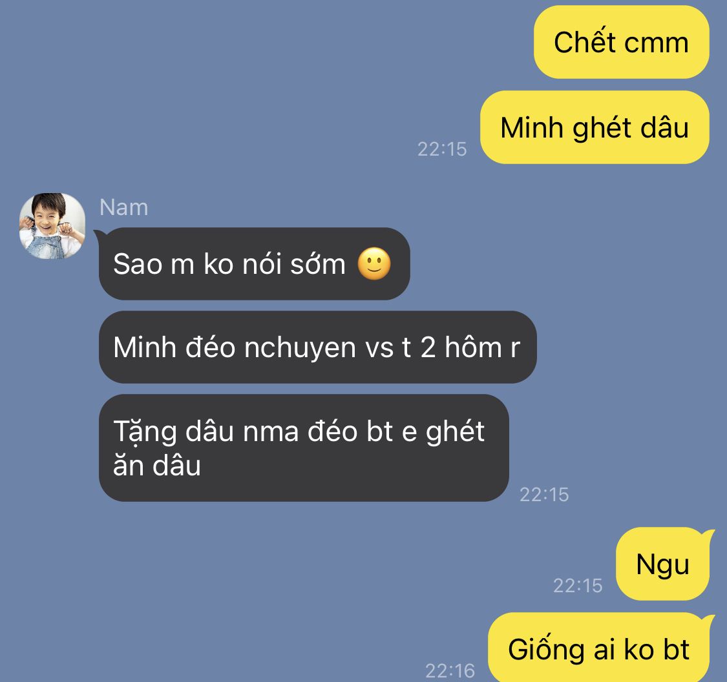This screenshot has height=682, width=727.
Task: Tap the 22:16 timestamp beside last message
Action: (x=450, y=670)
